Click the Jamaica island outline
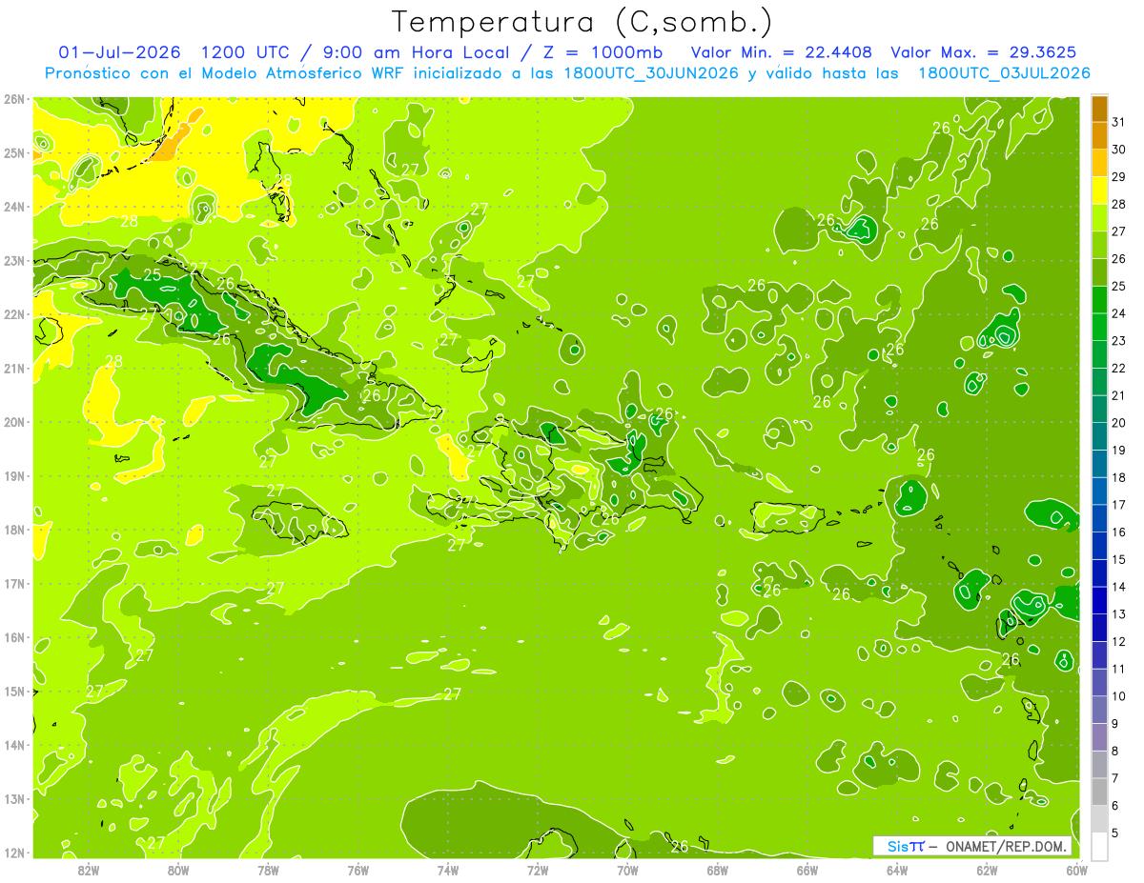The height and width of the screenshot is (883, 1144). (298, 524)
